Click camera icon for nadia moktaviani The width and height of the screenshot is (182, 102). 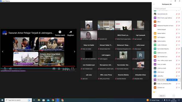(x=179, y=45)
